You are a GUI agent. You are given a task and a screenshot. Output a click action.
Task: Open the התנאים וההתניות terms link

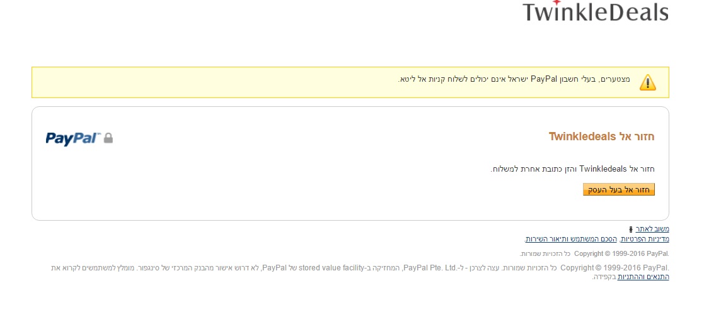point(643,277)
